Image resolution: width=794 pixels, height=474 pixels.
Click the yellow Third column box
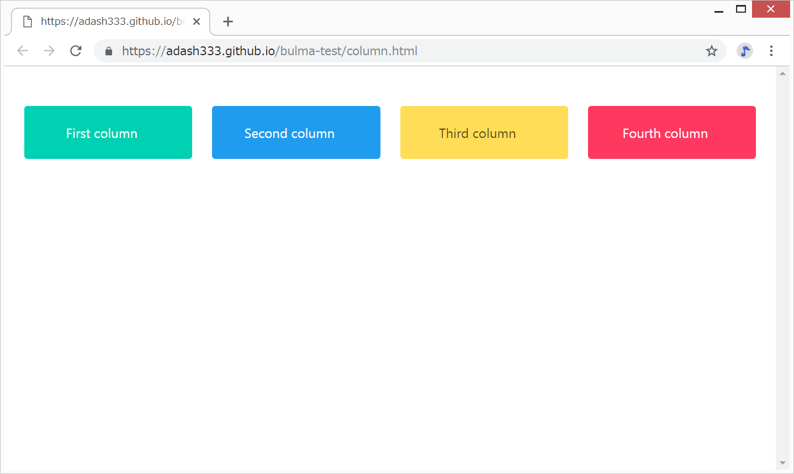coord(484,132)
